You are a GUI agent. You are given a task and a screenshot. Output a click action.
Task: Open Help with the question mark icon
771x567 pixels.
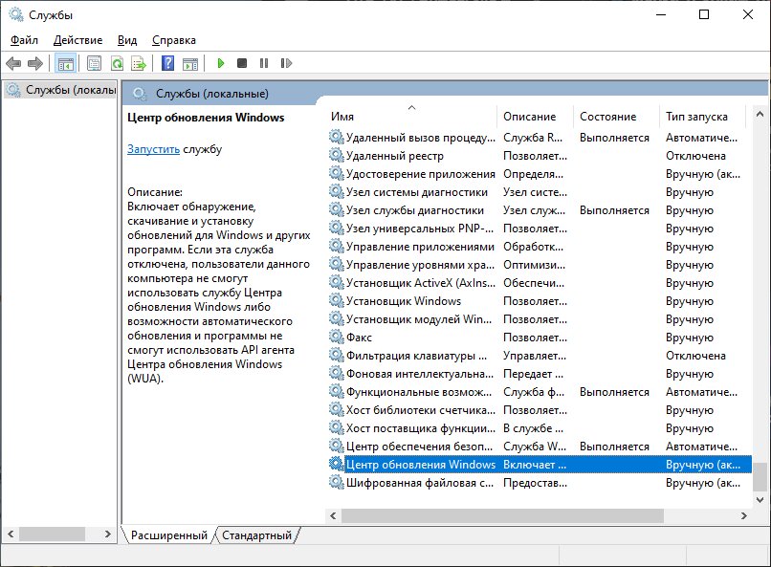click(x=167, y=63)
